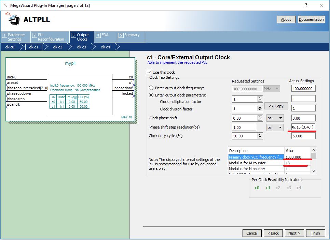
Task: Decrease the clock phase shift value
Action: pos(260,119)
